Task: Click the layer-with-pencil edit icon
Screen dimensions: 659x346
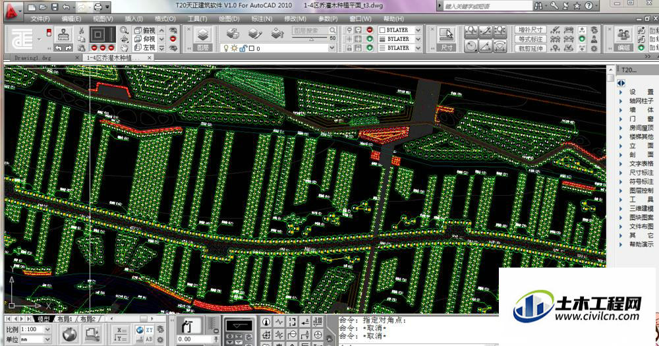Action: pos(254,33)
